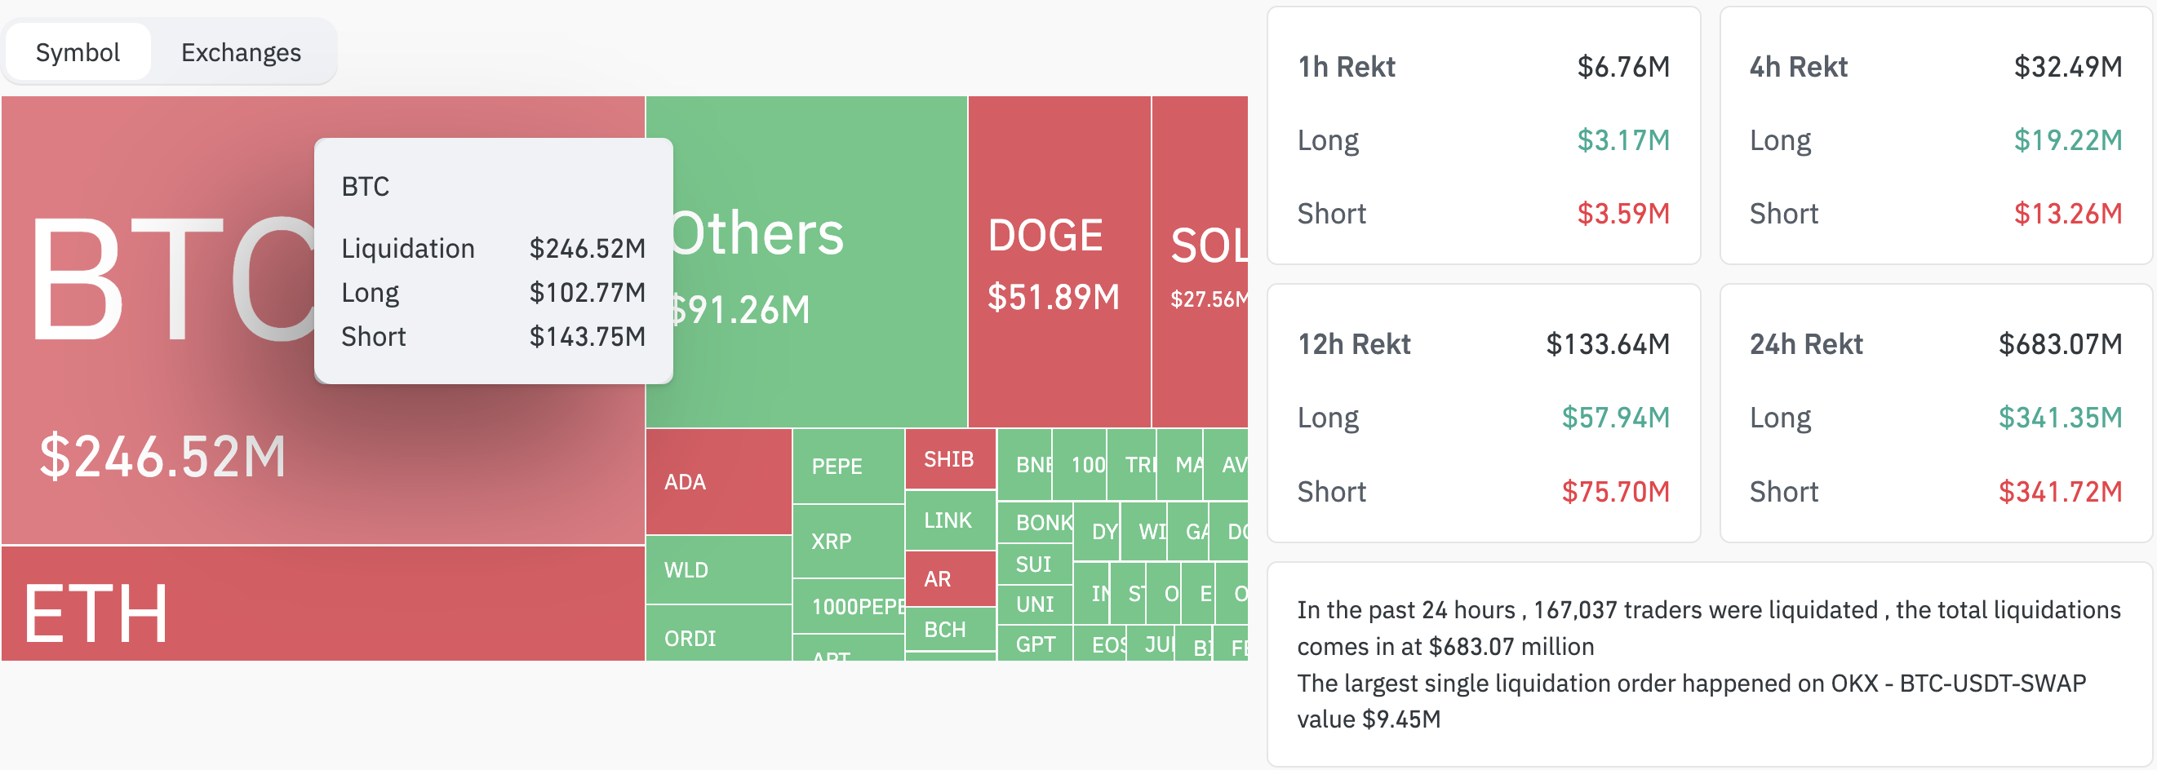The height and width of the screenshot is (770, 2157).
Task: Select the ORDI tile
Action: coord(718,634)
